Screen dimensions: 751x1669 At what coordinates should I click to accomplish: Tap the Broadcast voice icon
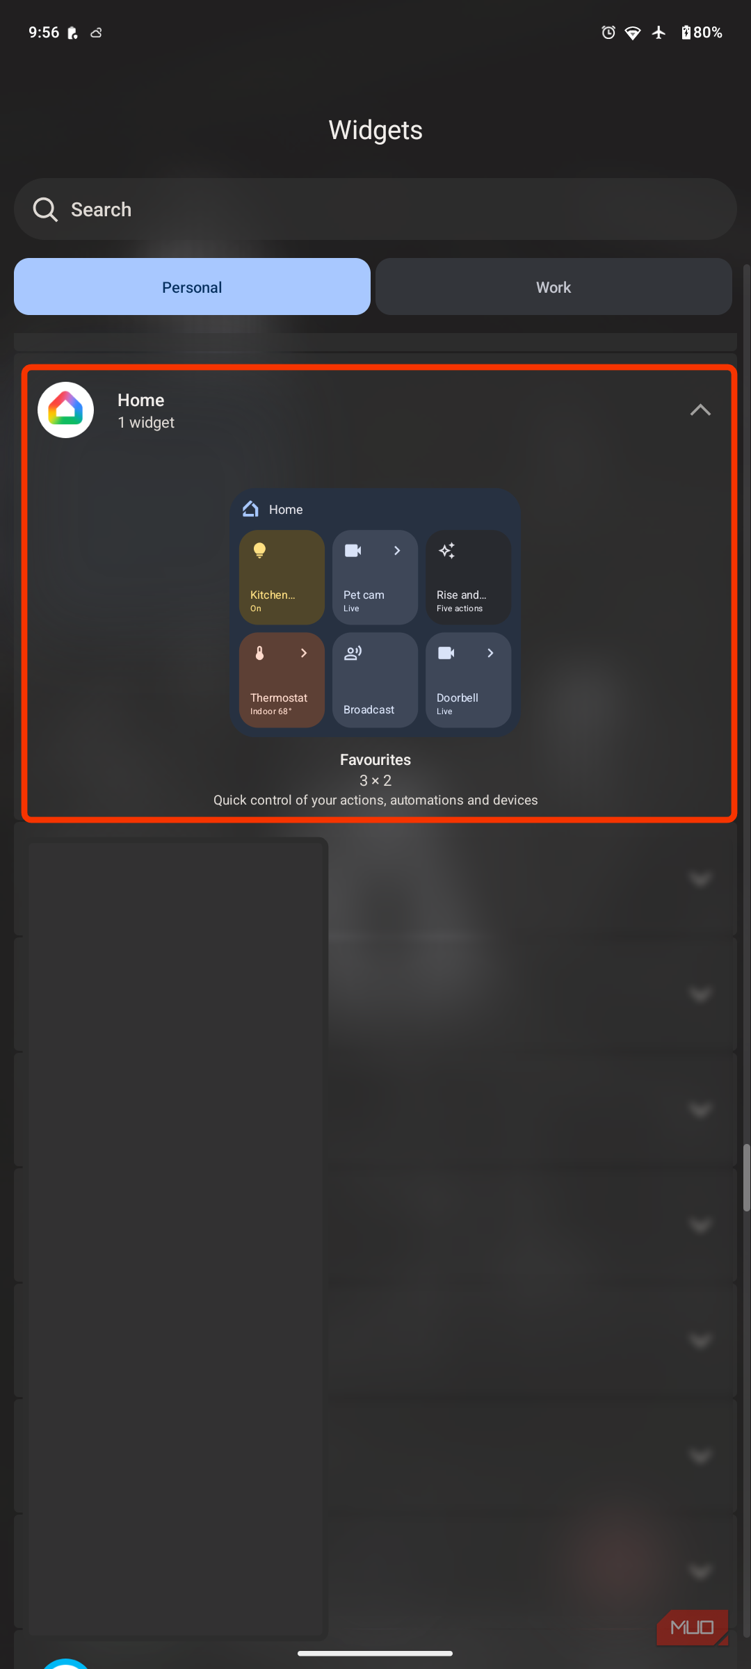pos(353,653)
